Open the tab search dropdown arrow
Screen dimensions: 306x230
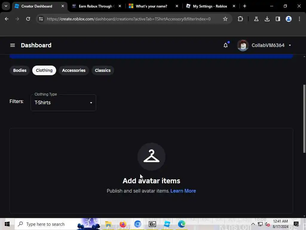tap(6, 6)
